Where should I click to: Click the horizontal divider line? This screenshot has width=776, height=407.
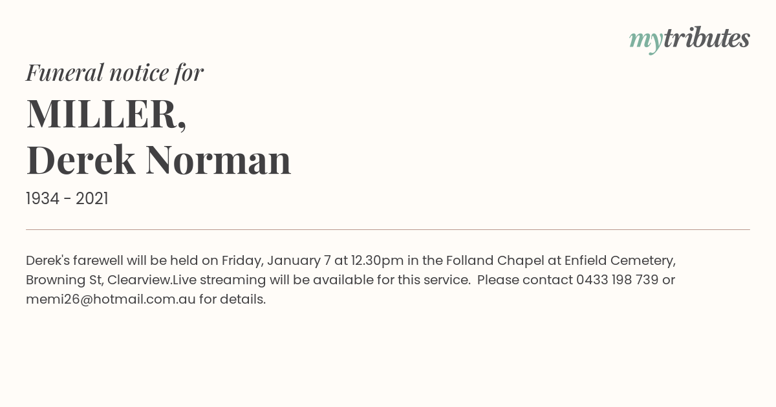pos(388,229)
